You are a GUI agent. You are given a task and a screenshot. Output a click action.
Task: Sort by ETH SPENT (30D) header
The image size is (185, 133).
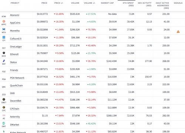(x=128, y=4)
